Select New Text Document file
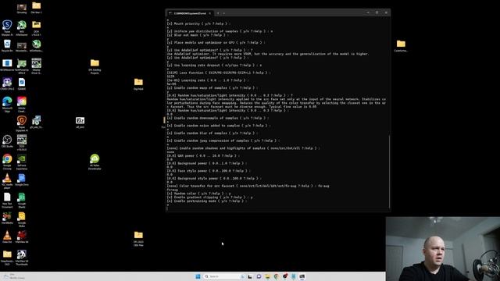The height and width of the screenshot is (281, 500). (7, 200)
